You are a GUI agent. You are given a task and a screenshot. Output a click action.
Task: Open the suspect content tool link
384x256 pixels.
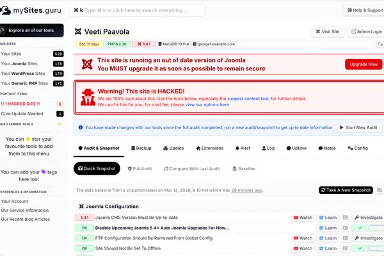click(248, 99)
